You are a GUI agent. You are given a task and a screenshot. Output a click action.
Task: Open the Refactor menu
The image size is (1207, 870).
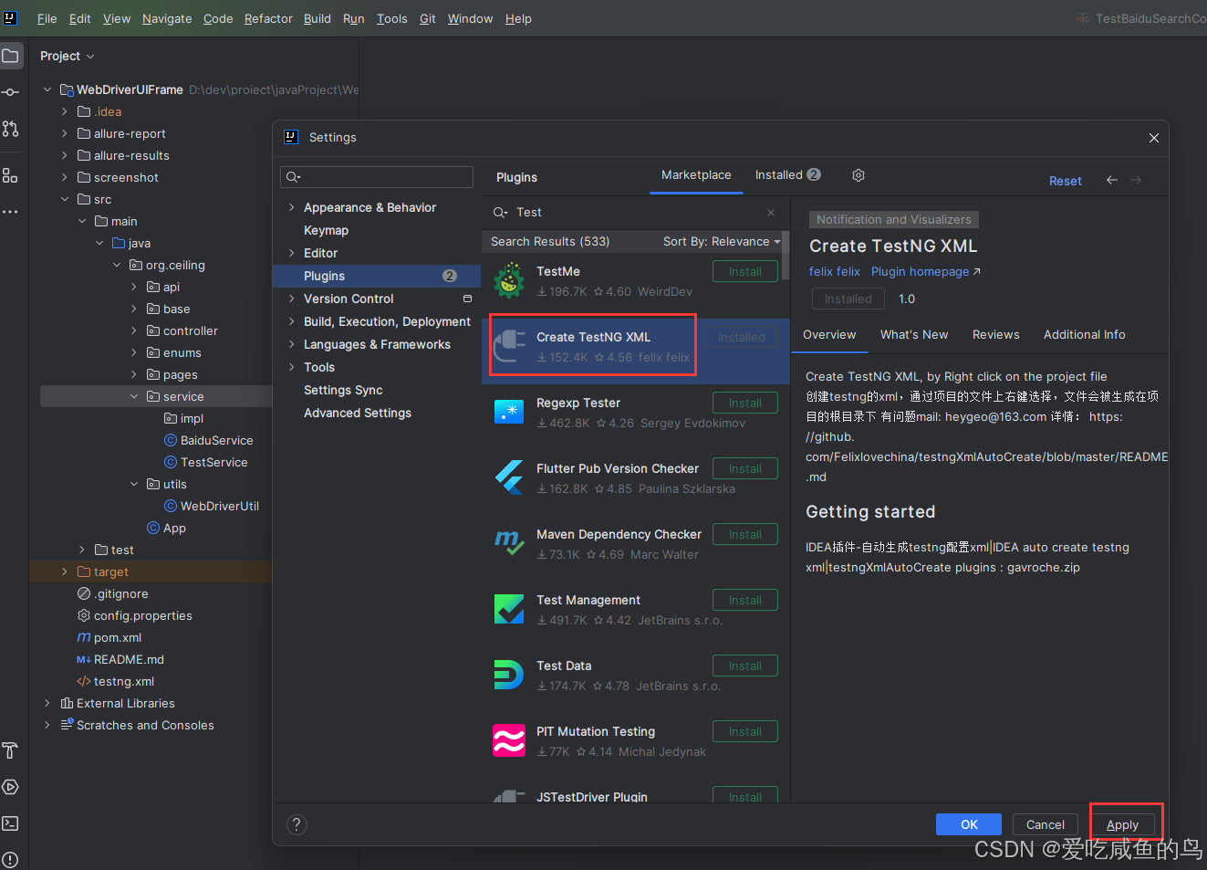click(x=268, y=18)
